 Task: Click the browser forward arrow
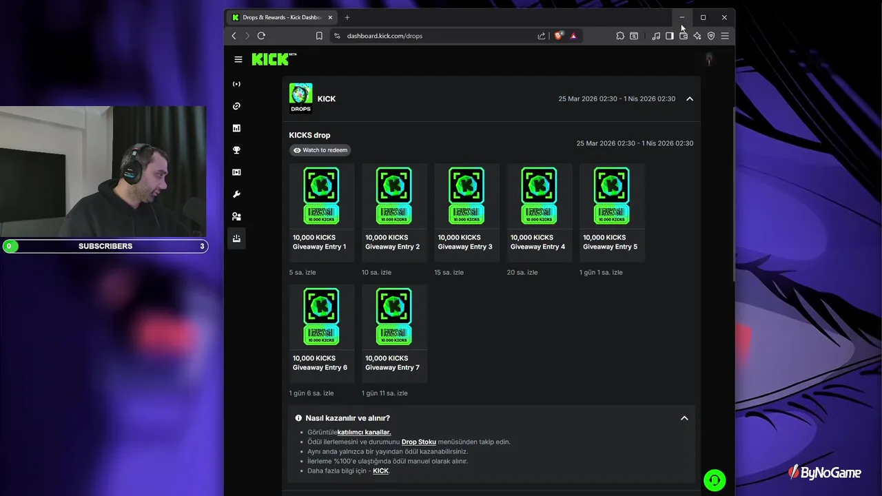(x=247, y=36)
